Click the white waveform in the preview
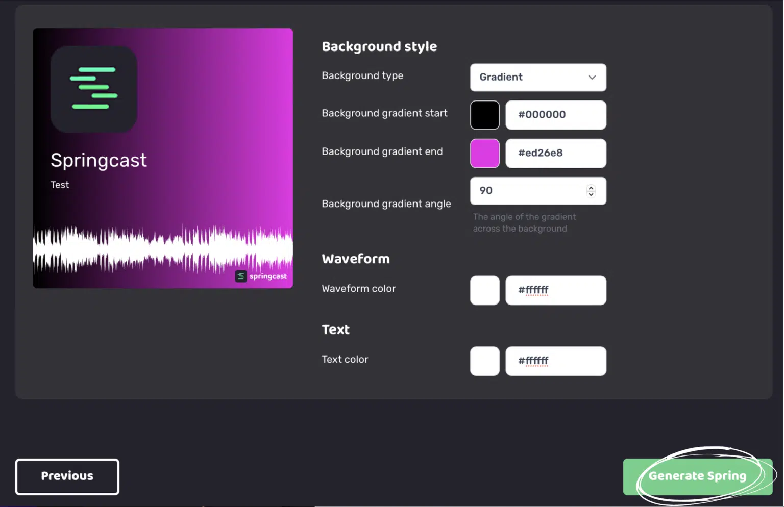The height and width of the screenshot is (507, 784). coord(163,248)
